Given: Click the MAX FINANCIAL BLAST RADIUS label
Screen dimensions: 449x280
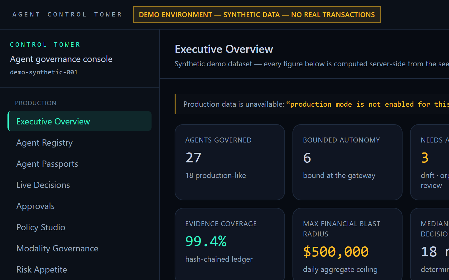Looking at the screenshot, I should click(x=342, y=229).
